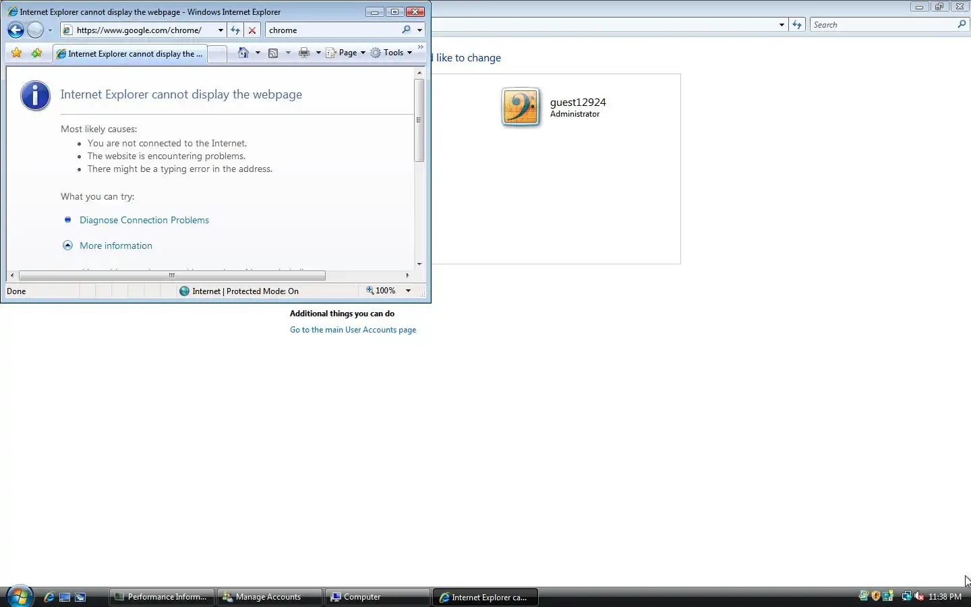Click the 100% zoom level button

[x=381, y=291]
